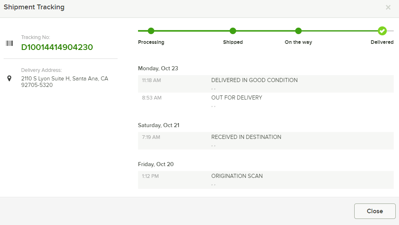
Task: Click the location pin icon
Action: click(x=9, y=78)
